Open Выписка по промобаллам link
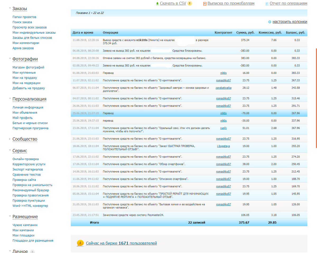Screen dimensions: 317x253 pos(231,3)
